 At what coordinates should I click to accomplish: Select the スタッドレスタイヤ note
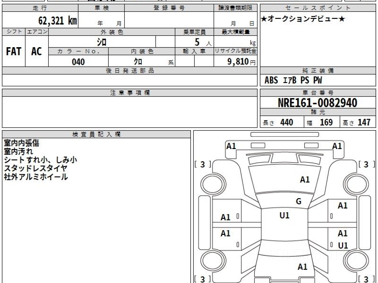tap(35, 168)
